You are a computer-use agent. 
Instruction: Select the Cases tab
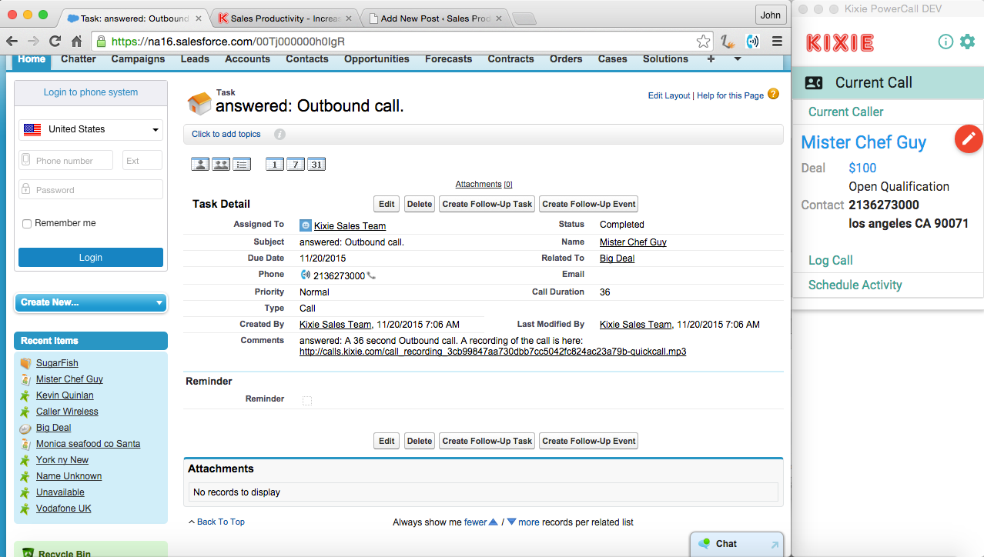(613, 58)
